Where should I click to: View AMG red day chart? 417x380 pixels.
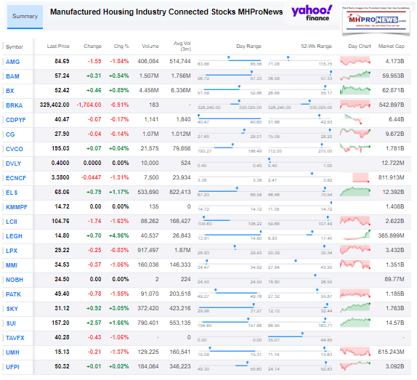355,61
